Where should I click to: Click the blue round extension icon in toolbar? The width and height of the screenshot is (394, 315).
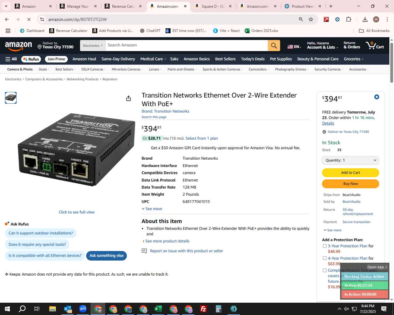pos(337,19)
